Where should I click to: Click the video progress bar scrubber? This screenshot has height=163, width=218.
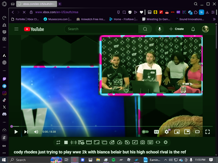(x=12, y=126)
